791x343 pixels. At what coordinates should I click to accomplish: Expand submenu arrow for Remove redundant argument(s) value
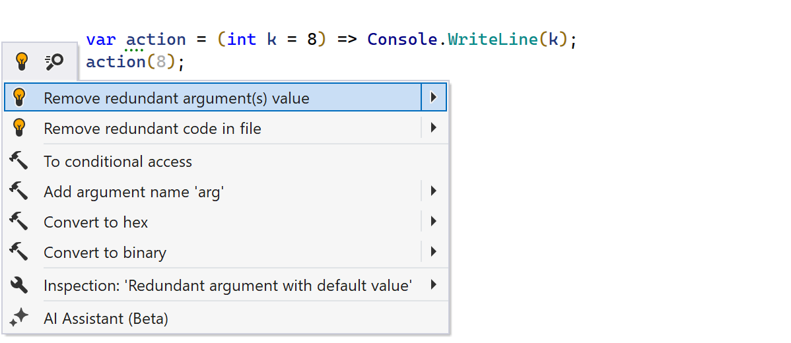click(433, 98)
